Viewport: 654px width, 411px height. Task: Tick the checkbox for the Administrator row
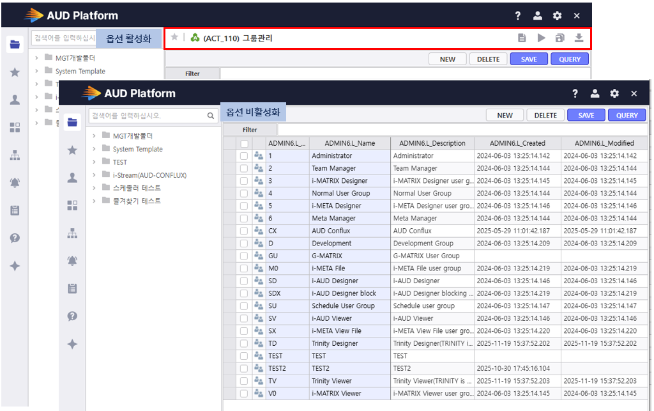pos(244,156)
